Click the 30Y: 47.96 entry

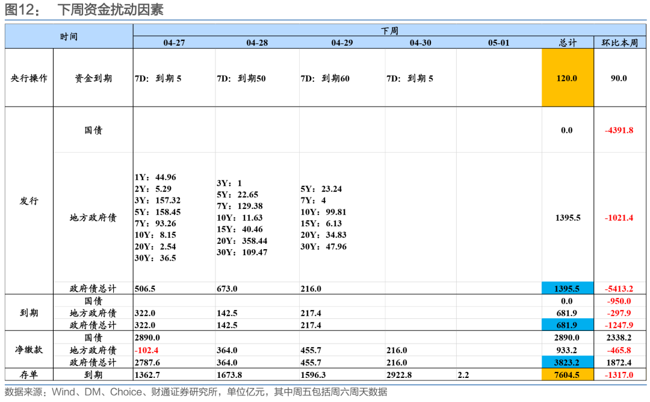[x=324, y=246]
